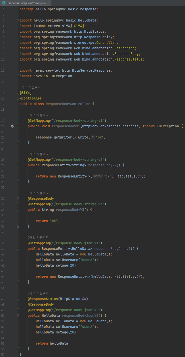185x357 pixels.
Task: Open usages hint above response-body-string-v2 mapping
Action: (x=38, y=154)
